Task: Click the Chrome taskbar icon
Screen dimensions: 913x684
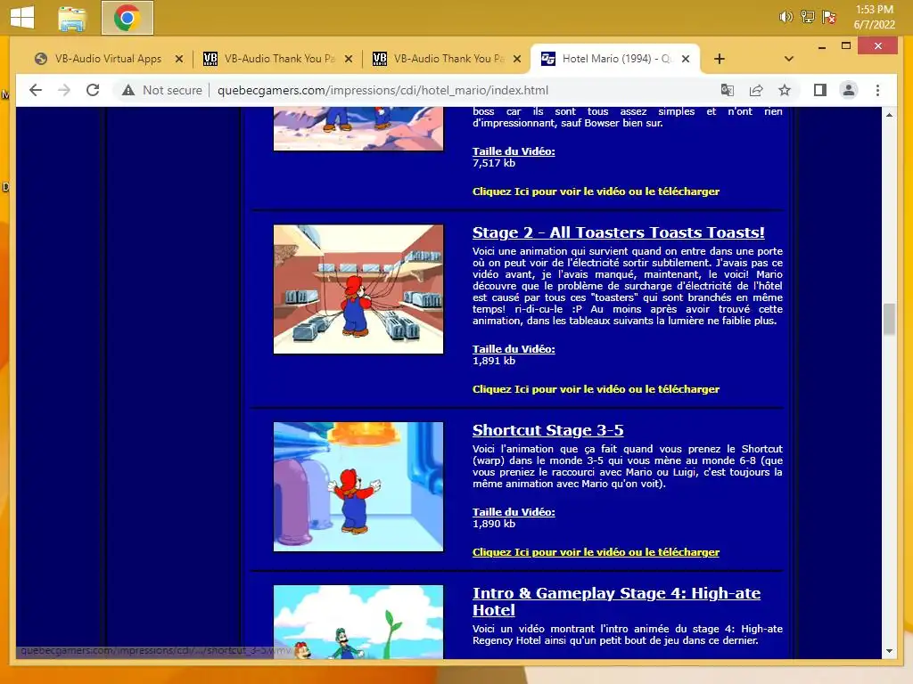Action: pos(127,18)
